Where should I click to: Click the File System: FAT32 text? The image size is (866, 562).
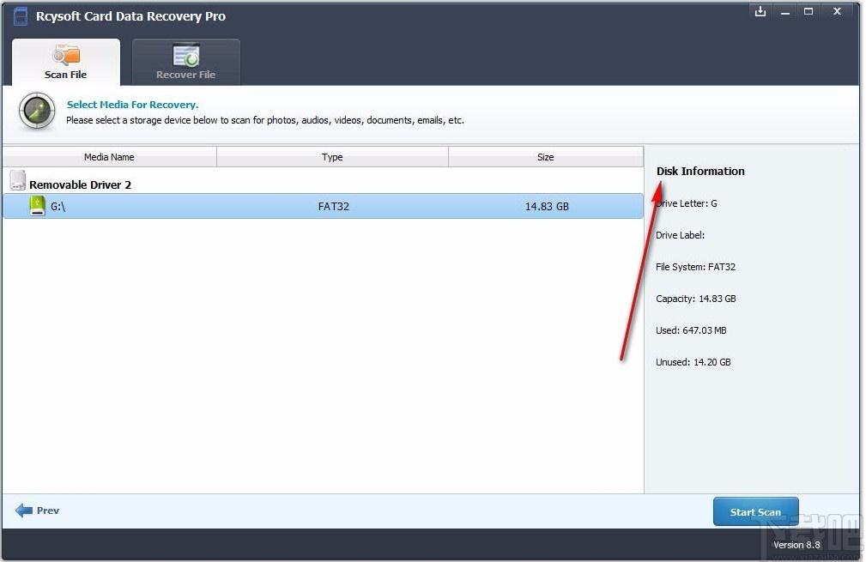coord(695,267)
